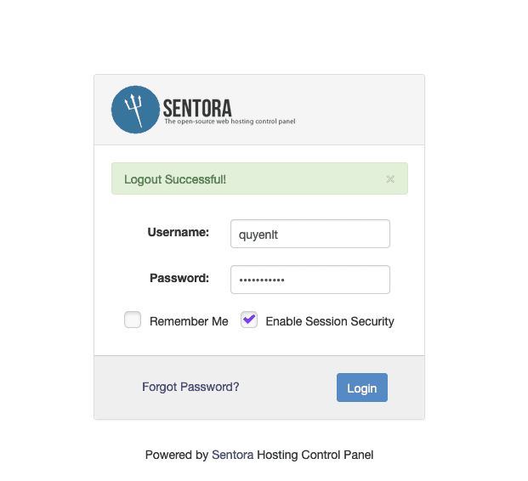Click the Enable Session Security label

pyautogui.click(x=330, y=321)
